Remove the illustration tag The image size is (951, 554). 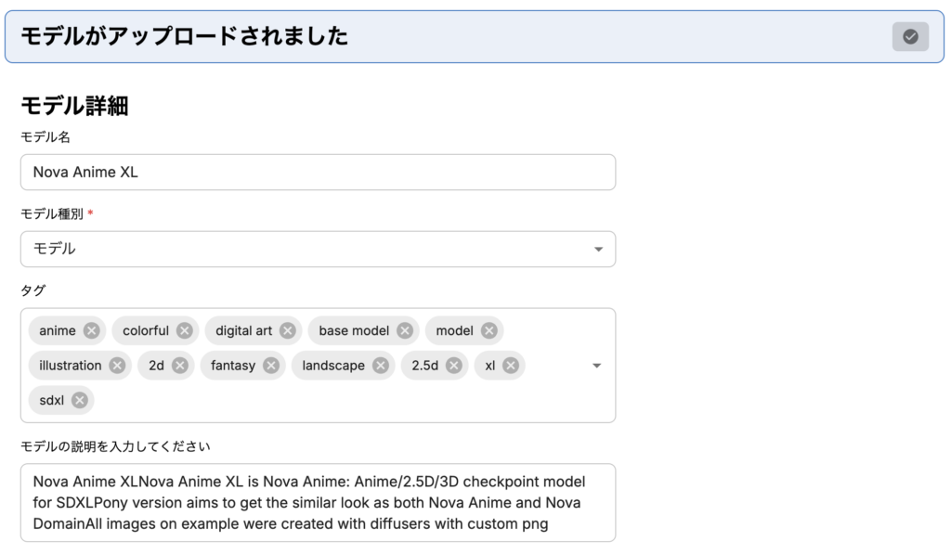(x=117, y=366)
